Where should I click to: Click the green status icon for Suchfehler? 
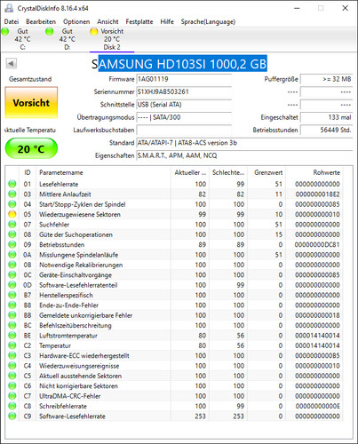point(12,225)
